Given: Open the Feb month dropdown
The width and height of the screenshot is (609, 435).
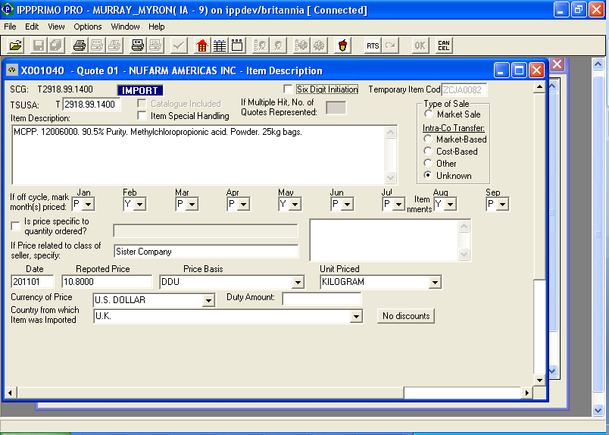Looking at the screenshot, I should (x=140, y=204).
